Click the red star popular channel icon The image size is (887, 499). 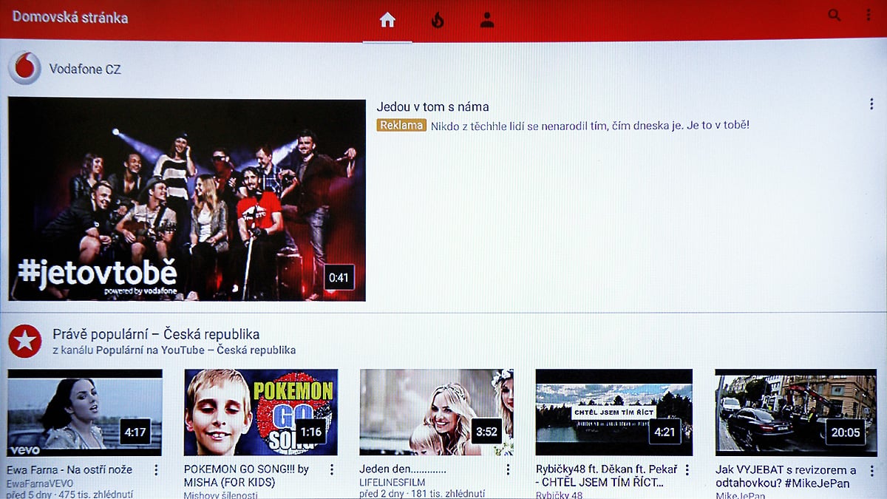(x=25, y=342)
